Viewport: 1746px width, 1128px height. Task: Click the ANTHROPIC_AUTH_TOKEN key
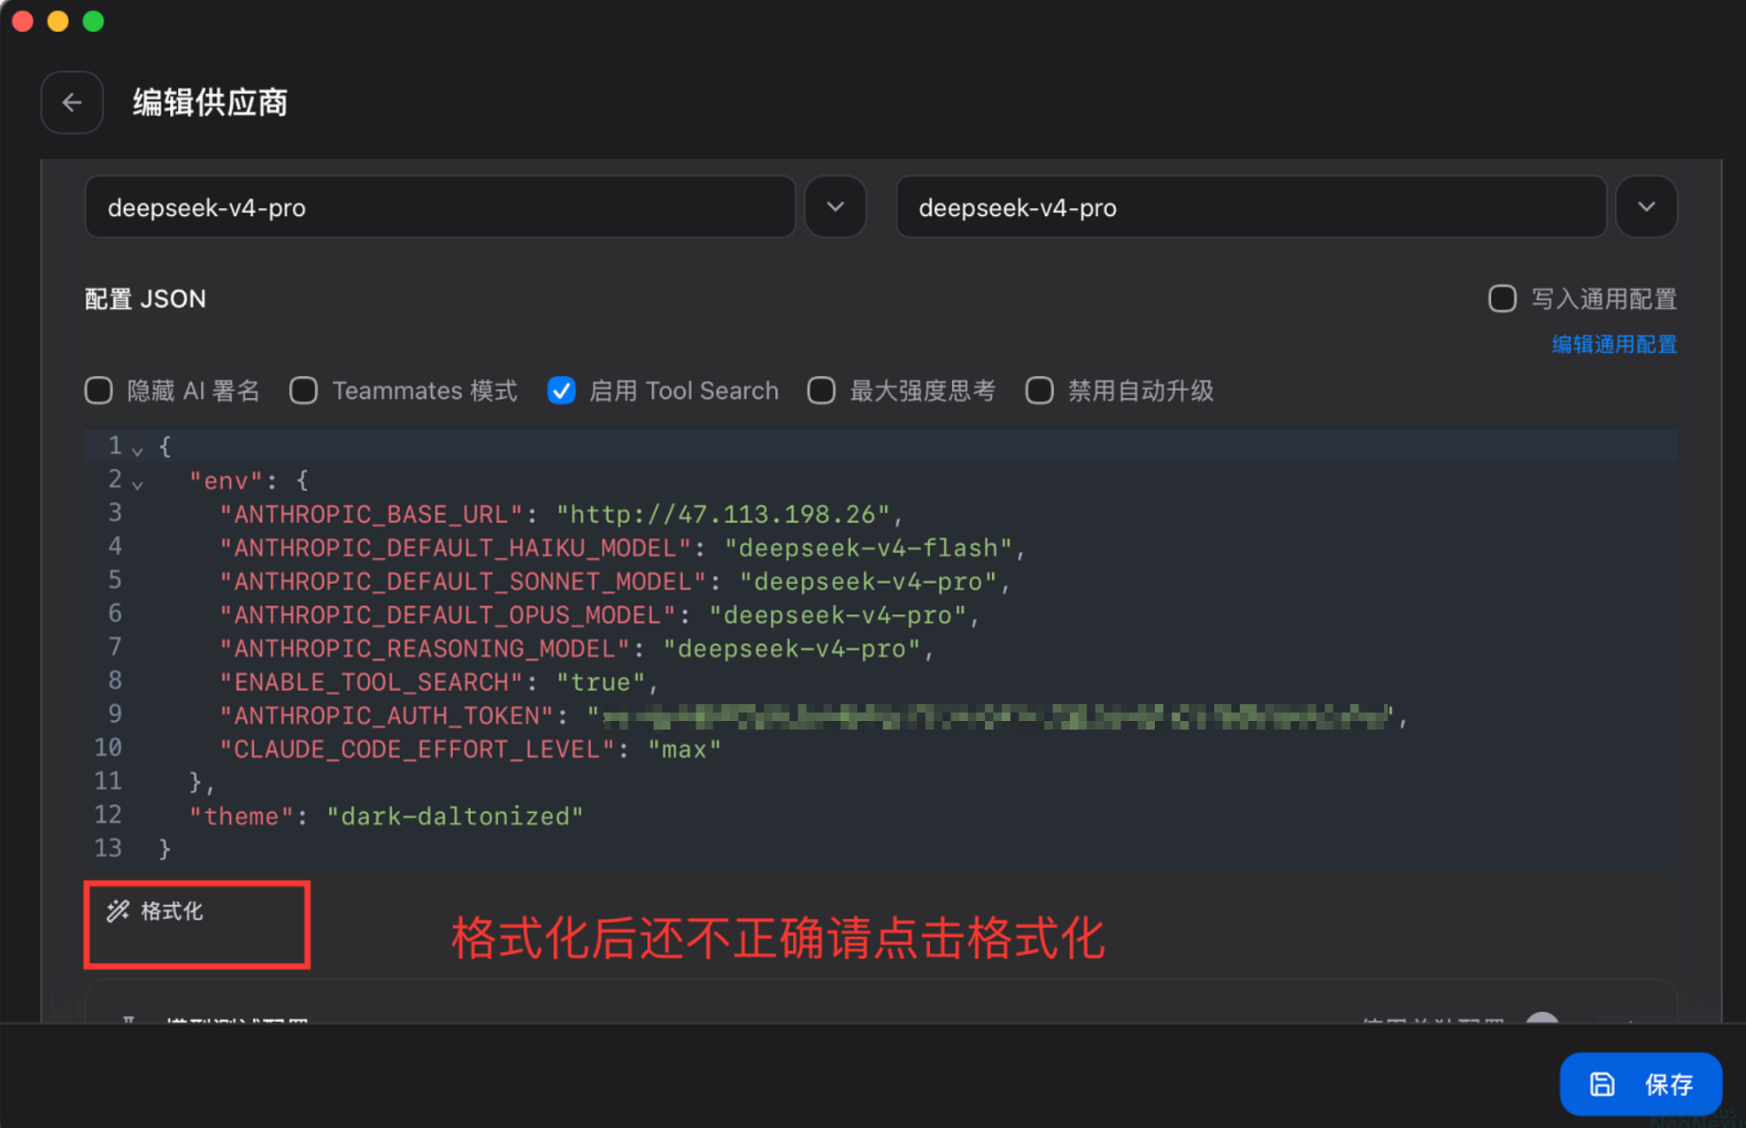point(387,716)
